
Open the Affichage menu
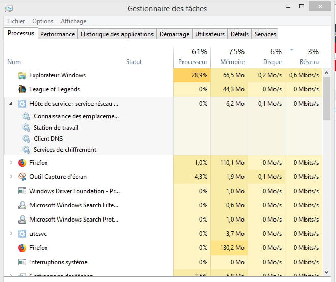coord(74,21)
